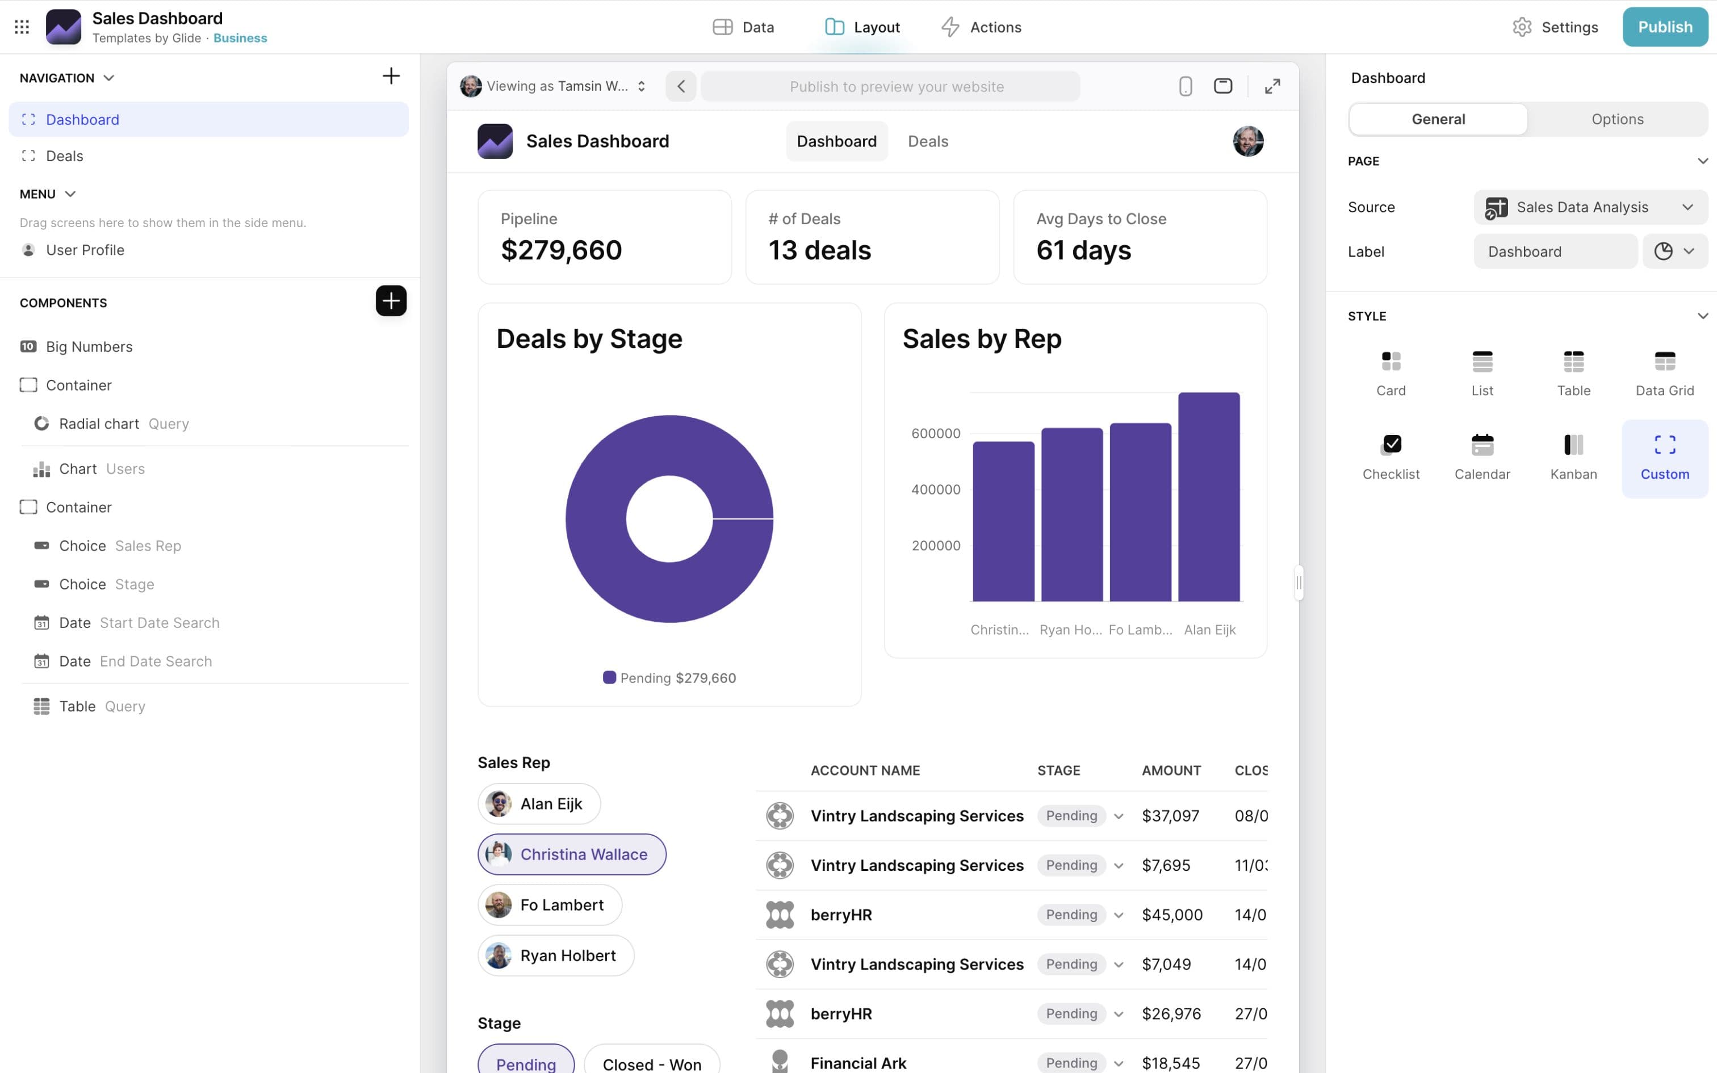The width and height of the screenshot is (1717, 1073).
Task: Open the Options tab in the Dashboard panel
Action: (1618, 119)
